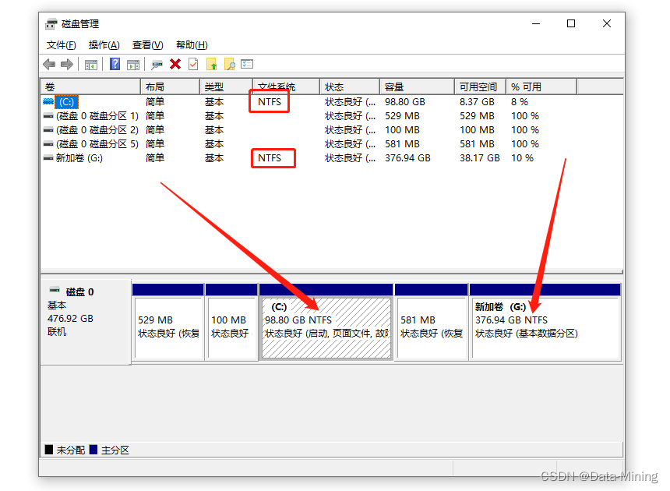The height and width of the screenshot is (491, 670).
Task: Click the 8.37 GB free space cell
Action: pos(477,101)
